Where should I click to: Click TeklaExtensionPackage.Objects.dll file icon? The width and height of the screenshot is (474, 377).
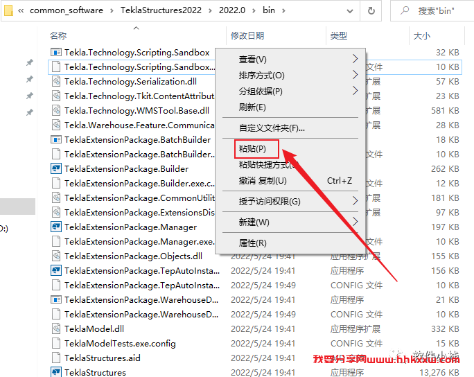(x=56, y=256)
